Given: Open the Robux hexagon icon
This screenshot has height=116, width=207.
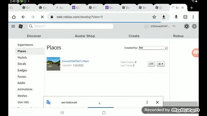Looking at the screenshot, I should (187, 26).
